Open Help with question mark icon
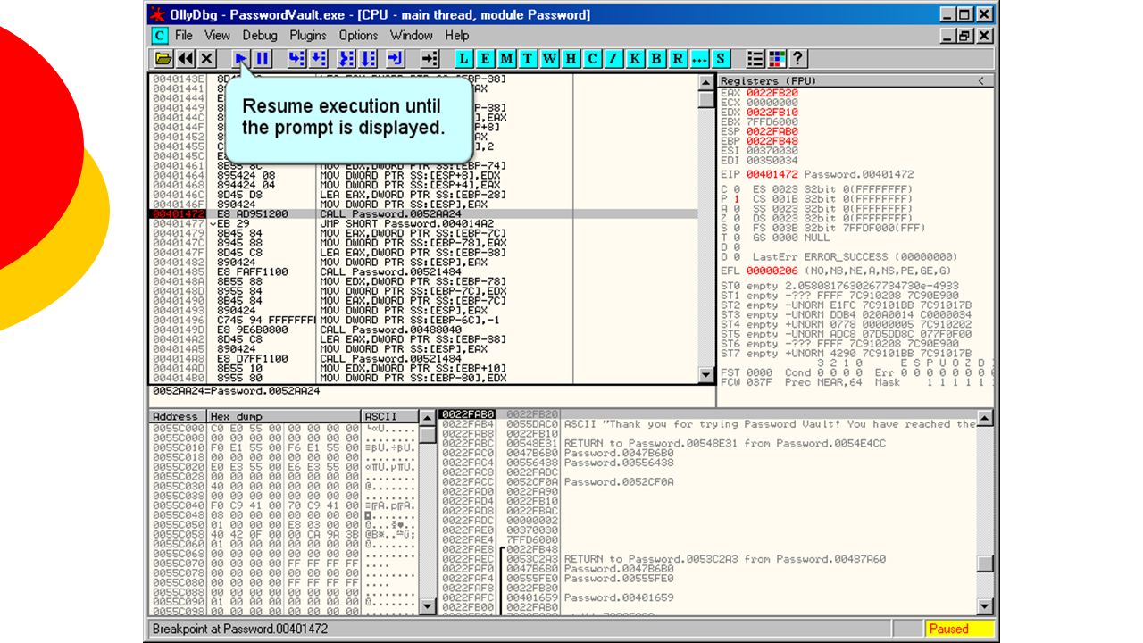The height and width of the screenshot is (643, 1143). pos(798,59)
